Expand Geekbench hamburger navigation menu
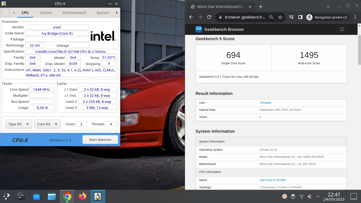 342,29
